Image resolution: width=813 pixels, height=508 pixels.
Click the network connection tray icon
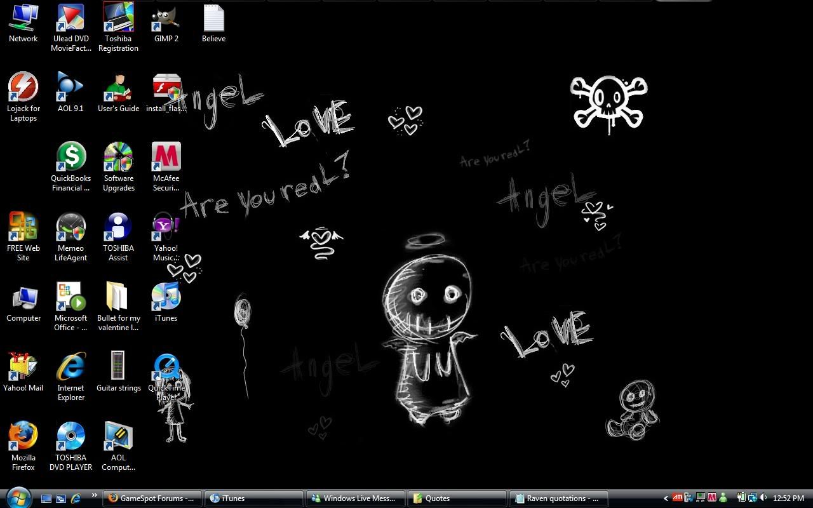click(x=752, y=498)
